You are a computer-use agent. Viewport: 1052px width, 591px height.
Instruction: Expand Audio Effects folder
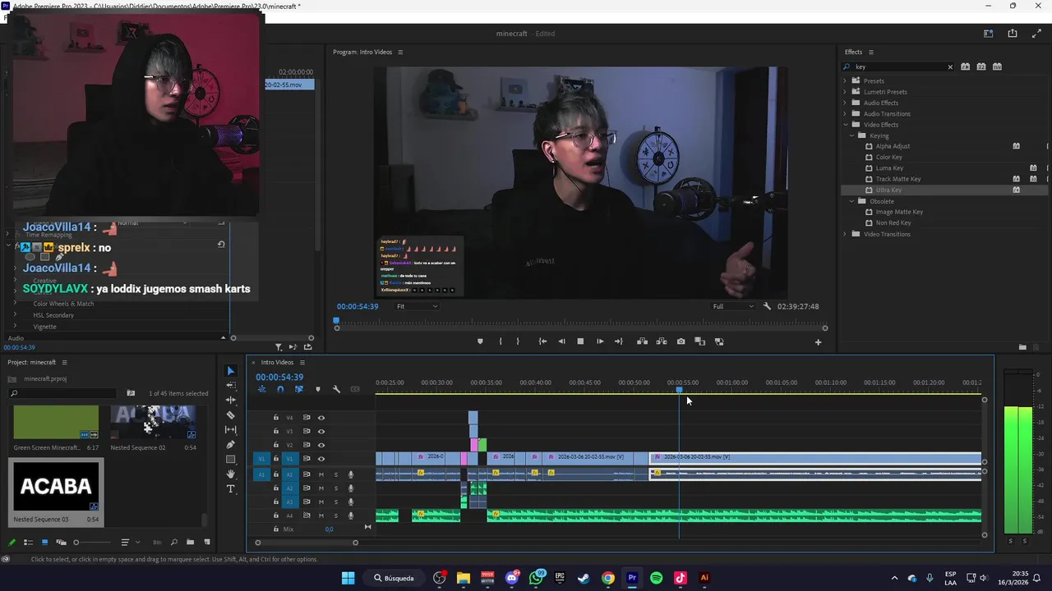[x=845, y=103]
